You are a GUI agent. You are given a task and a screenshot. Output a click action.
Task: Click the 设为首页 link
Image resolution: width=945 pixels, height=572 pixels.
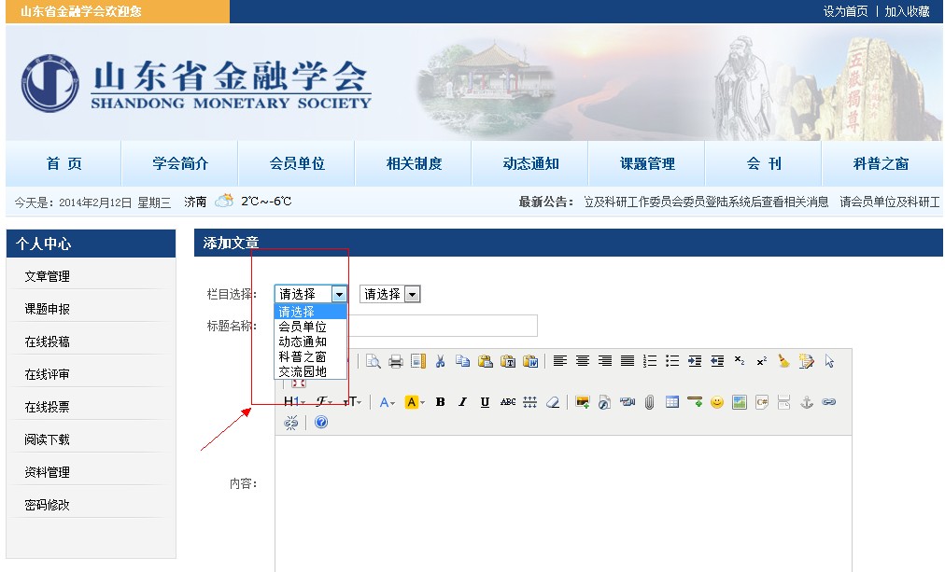(x=846, y=11)
